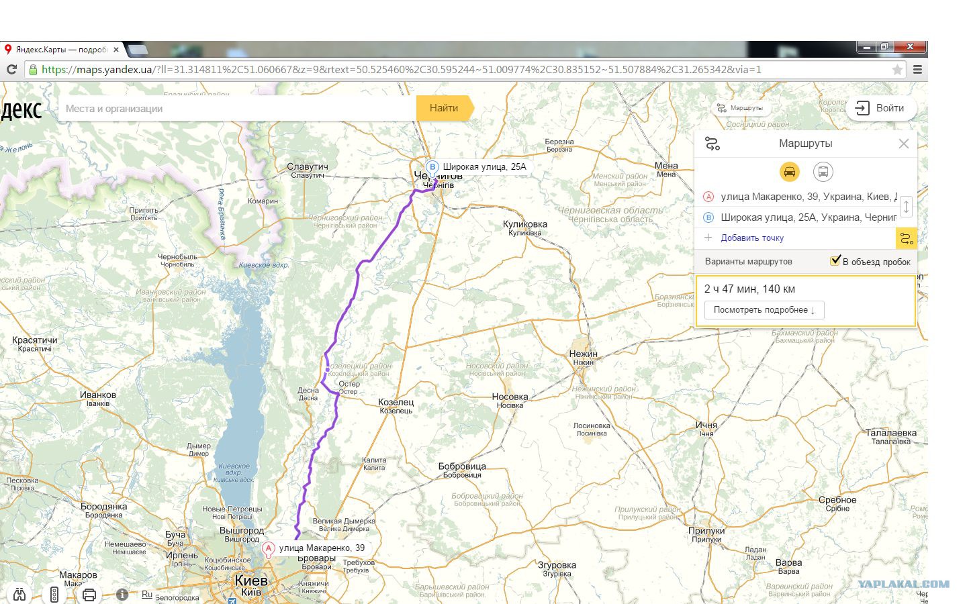967x604 pixels.
Task: Click the Добавить точку link
Action: (752, 238)
